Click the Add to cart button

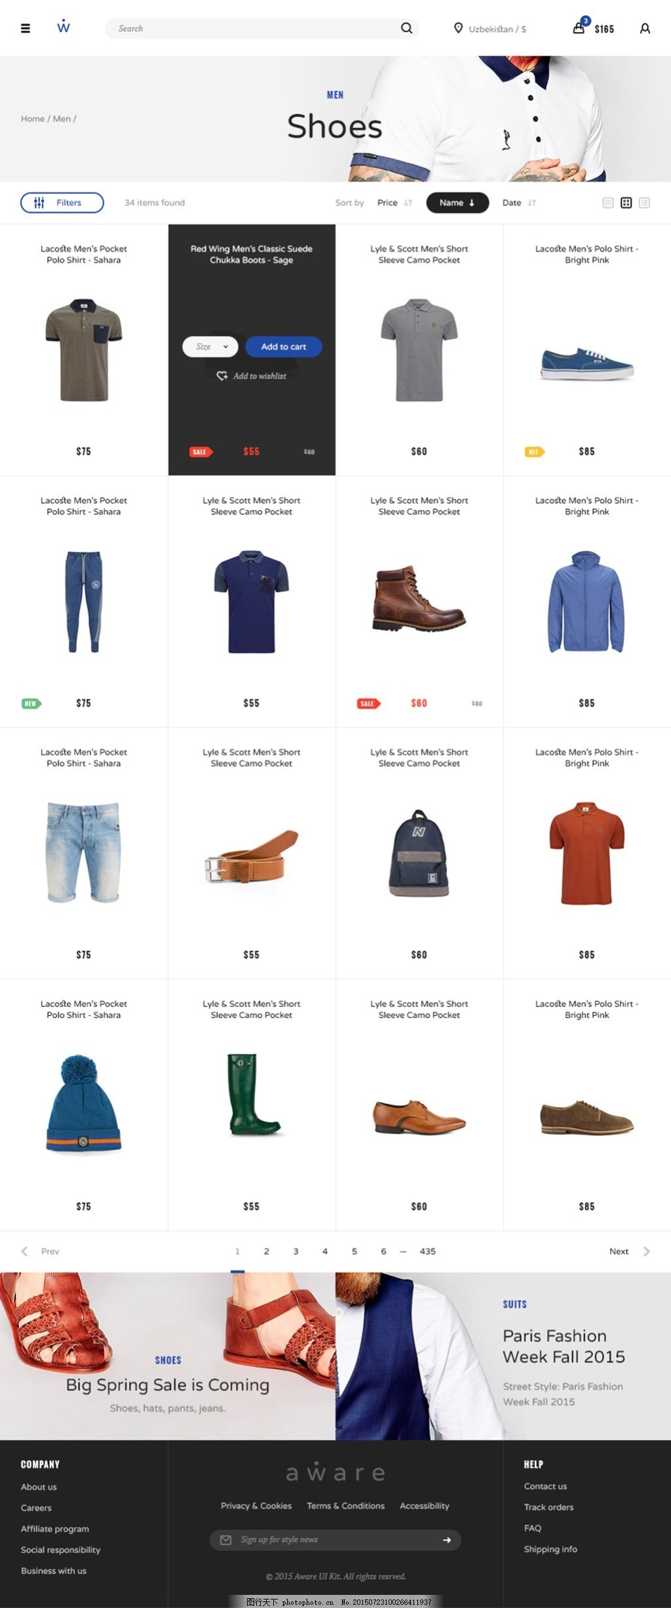click(x=284, y=347)
